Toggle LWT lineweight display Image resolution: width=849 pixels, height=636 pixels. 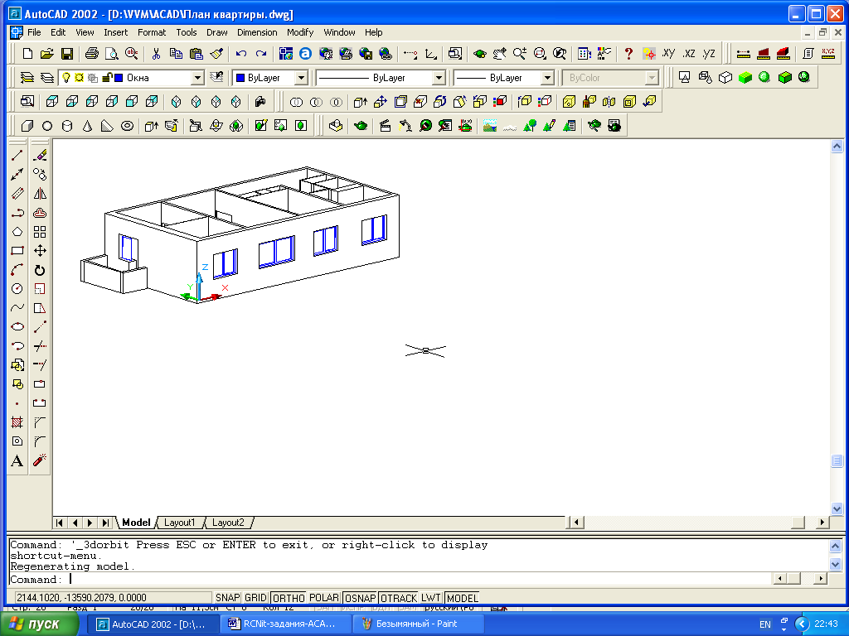431,598
